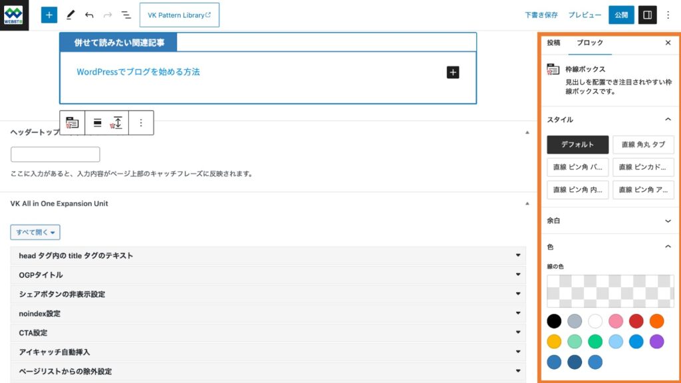Viewport: 681px width, 383px height.
Task: Close the settings sidebar with X
Action: pyautogui.click(x=668, y=43)
